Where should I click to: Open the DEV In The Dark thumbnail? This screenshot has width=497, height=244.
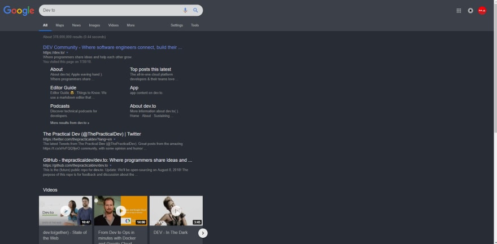click(x=176, y=211)
